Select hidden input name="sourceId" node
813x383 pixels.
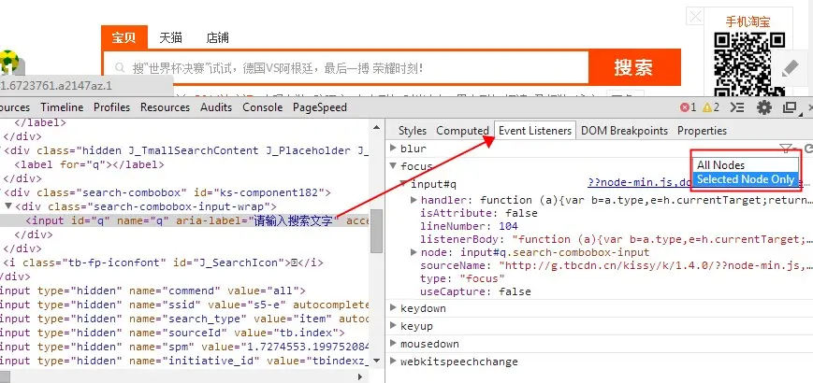coord(172,333)
